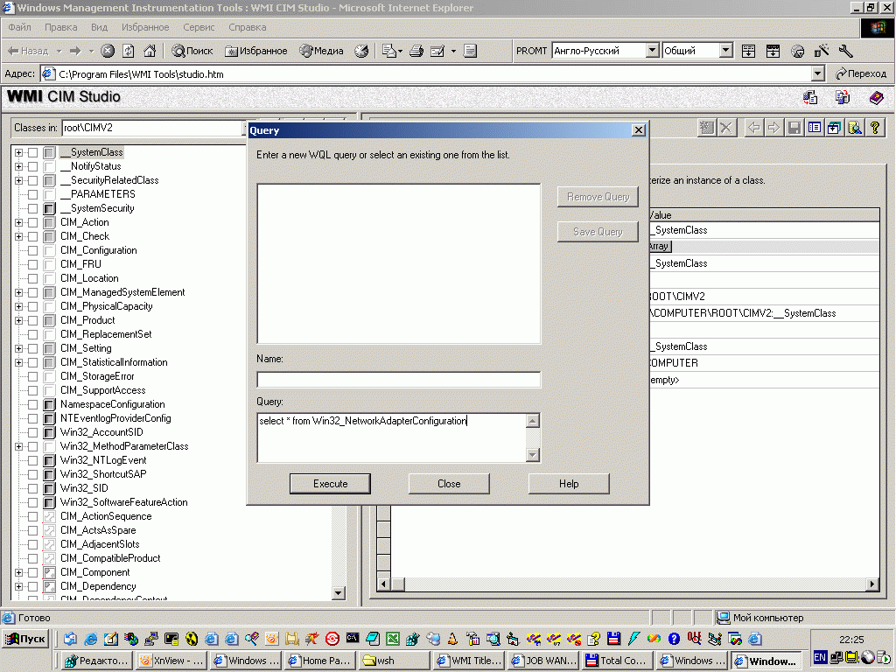The image size is (896, 672).
Task: Go to the browser Home page icon
Action: tap(150, 51)
